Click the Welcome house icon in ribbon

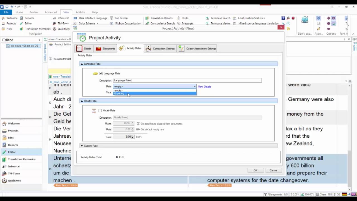point(3,18)
